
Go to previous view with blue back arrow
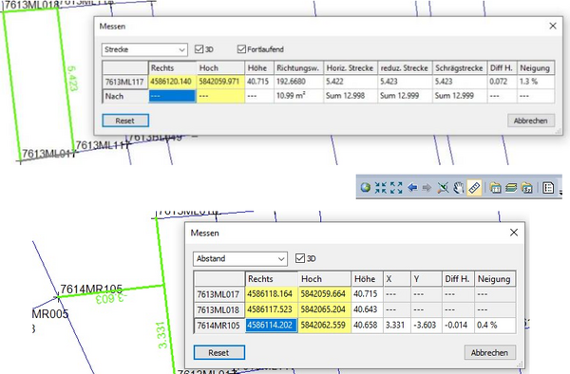click(412, 187)
